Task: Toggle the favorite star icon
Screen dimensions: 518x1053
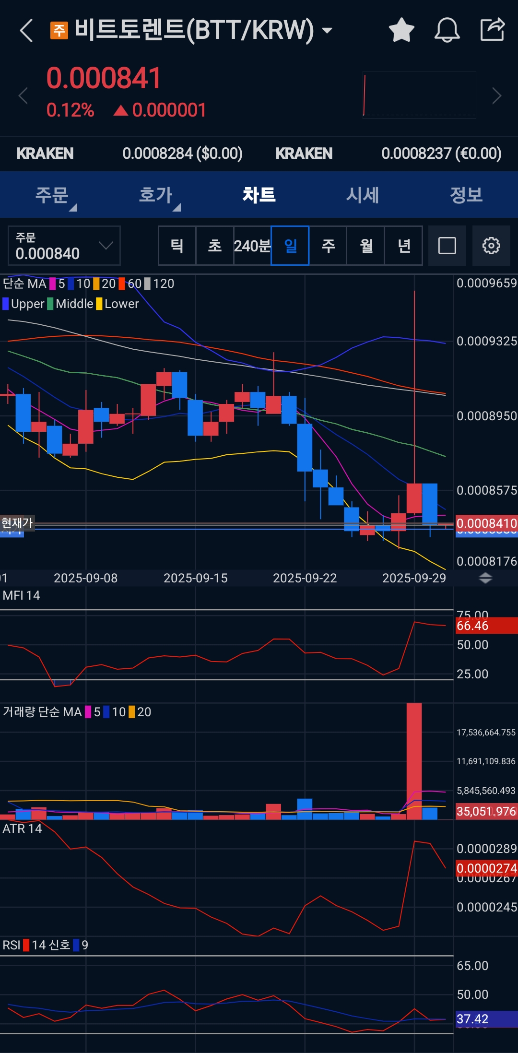Action: (x=401, y=30)
